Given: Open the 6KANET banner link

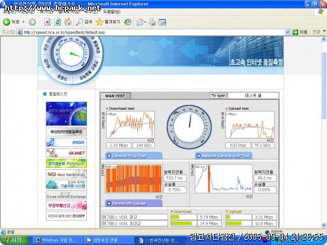Looking at the screenshot, I should (x=66, y=153).
